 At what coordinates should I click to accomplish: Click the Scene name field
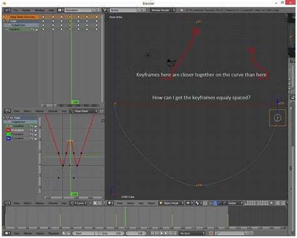pos(123,10)
